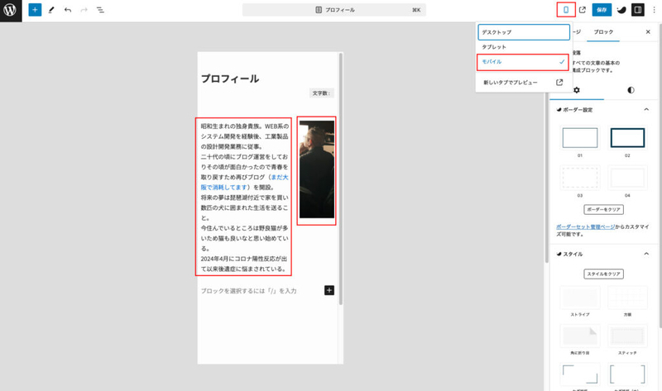662x391 pixels.
Task: Choose デスクトップ preview option
Action: click(524, 32)
